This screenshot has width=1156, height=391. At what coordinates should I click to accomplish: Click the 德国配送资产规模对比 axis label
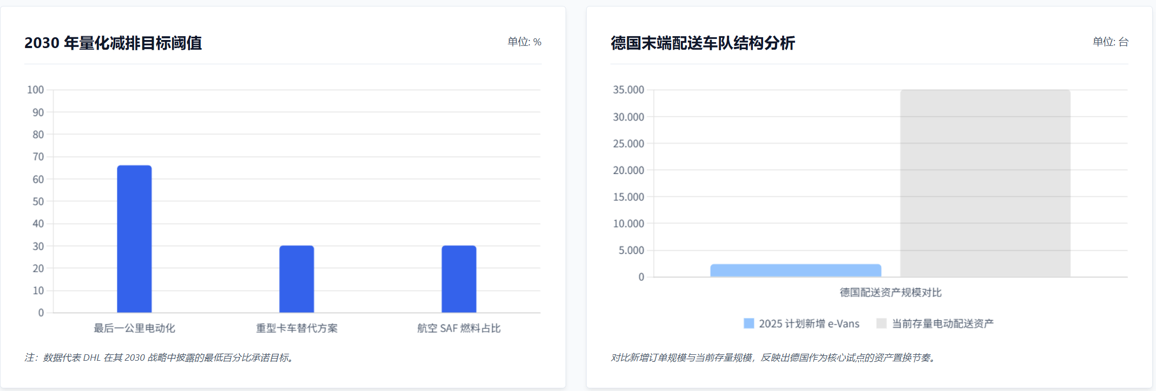pyautogui.click(x=890, y=292)
